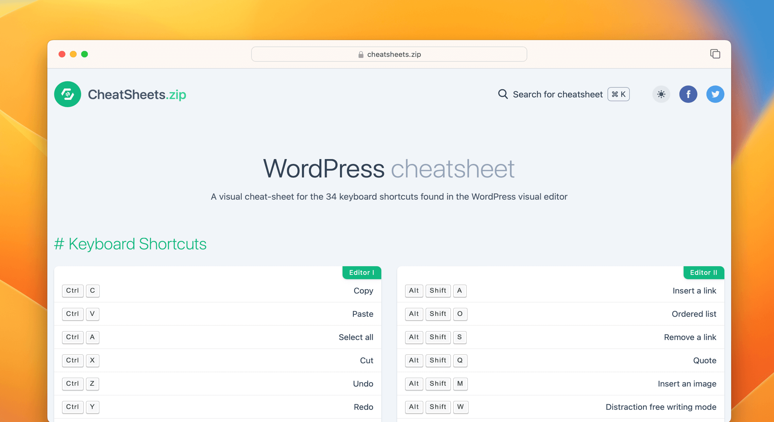Toggle between light and dark theme
Screen dimensions: 774x422
(661, 94)
